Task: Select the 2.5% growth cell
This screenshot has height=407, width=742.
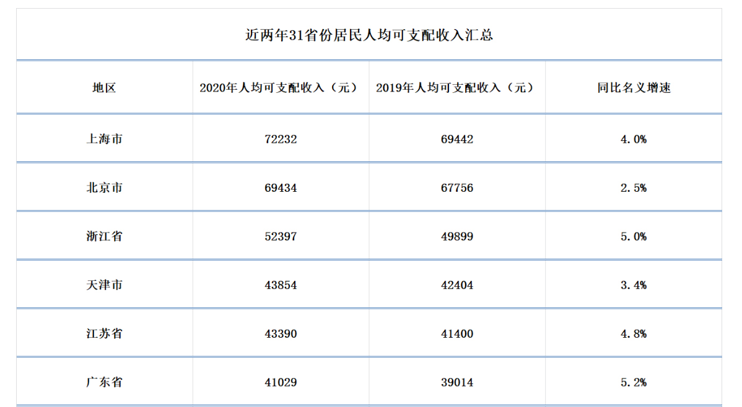Action: click(x=634, y=187)
